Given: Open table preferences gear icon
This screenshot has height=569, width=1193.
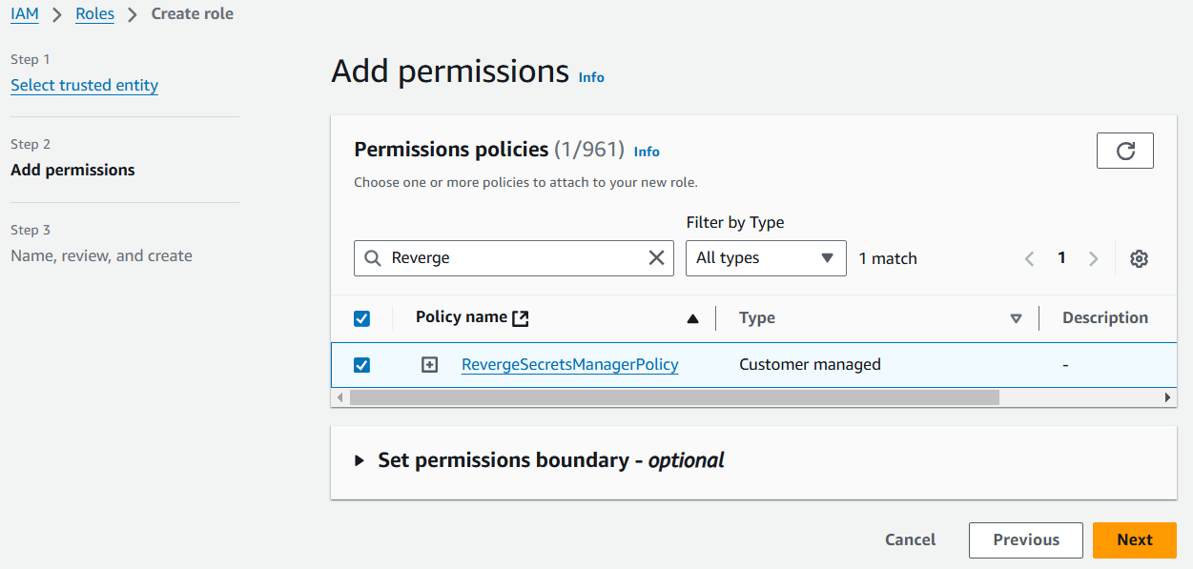Looking at the screenshot, I should click(1139, 258).
